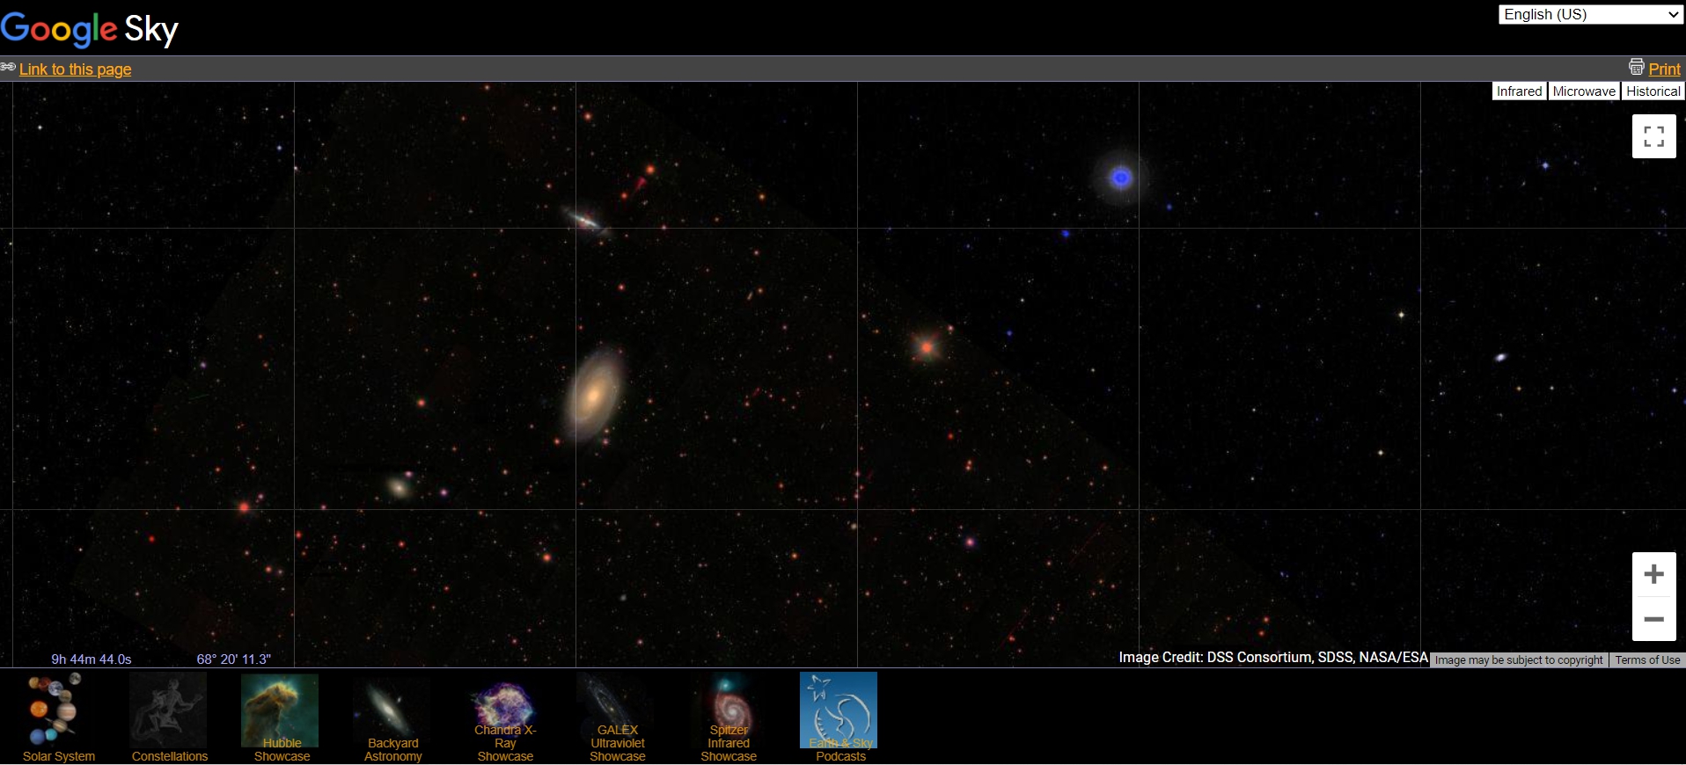The height and width of the screenshot is (765, 1686).
Task: Zoom out with the minus button
Action: point(1653,619)
